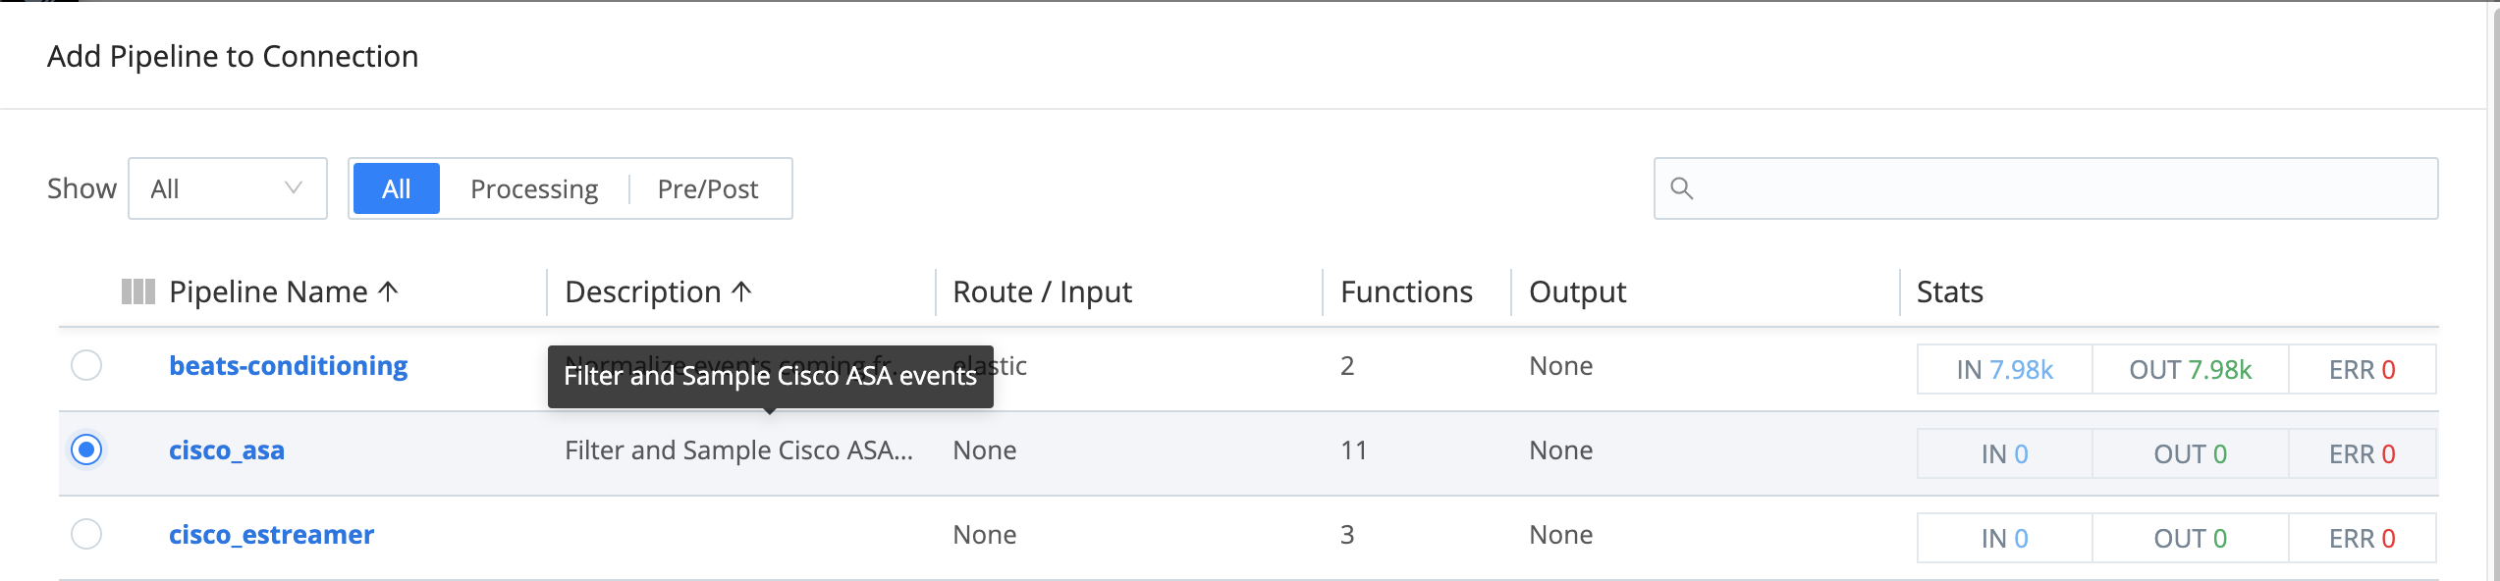Click the chevron in the Show selector

click(x=293, y=188)
